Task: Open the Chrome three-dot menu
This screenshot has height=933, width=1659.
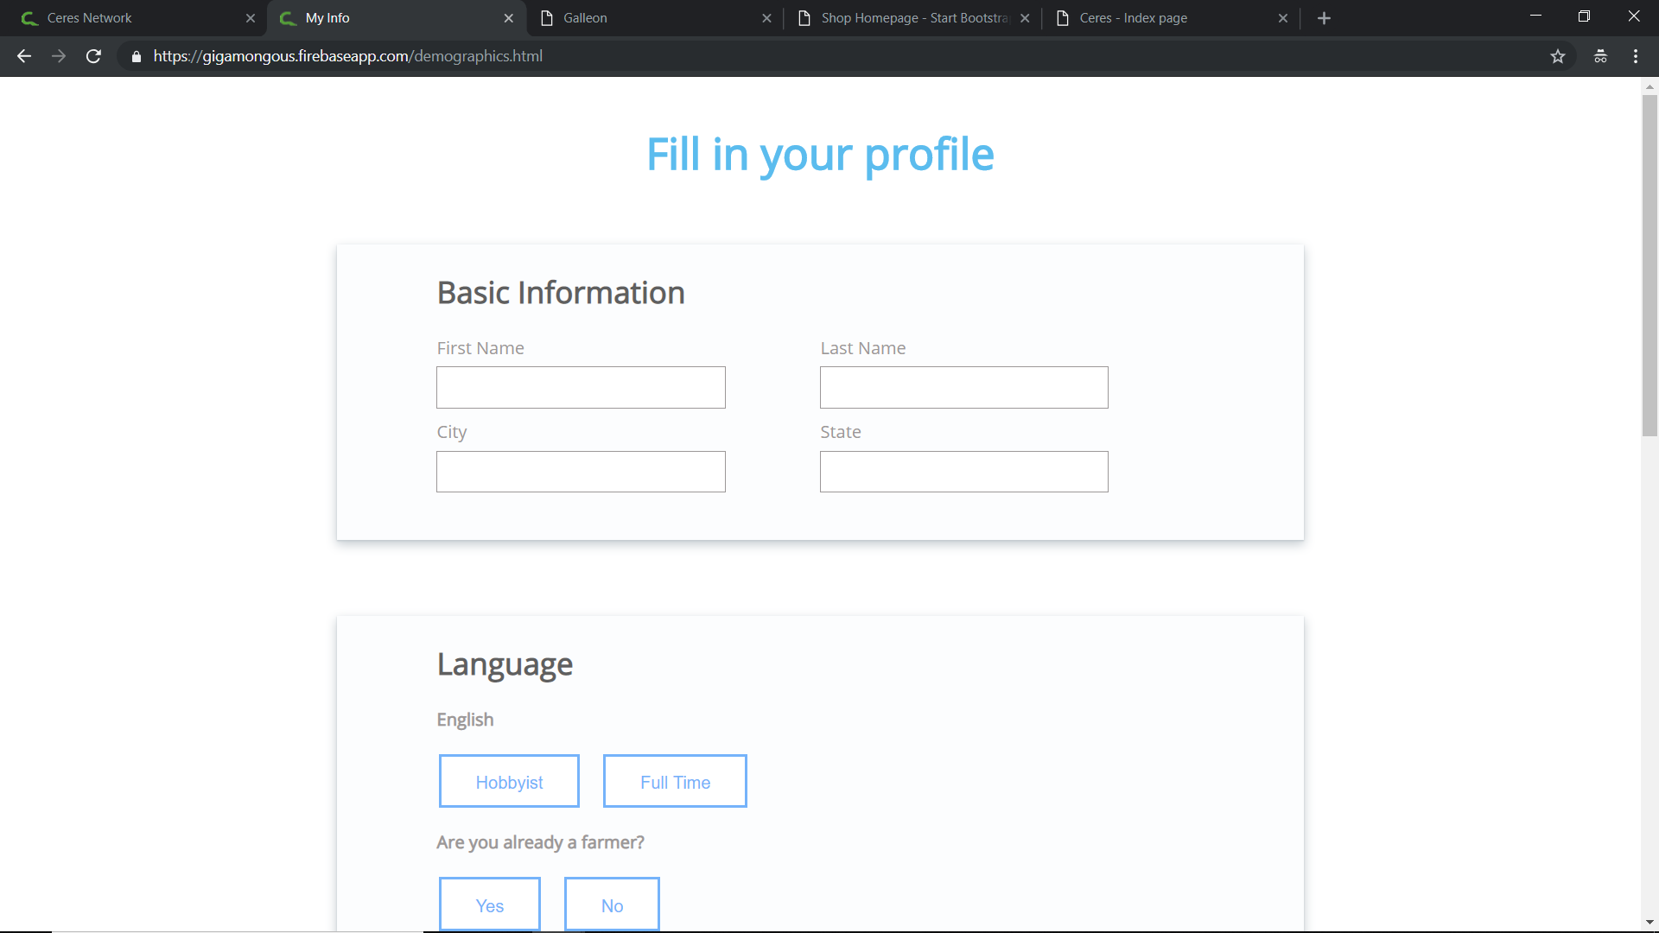Action: [1636, 56]
